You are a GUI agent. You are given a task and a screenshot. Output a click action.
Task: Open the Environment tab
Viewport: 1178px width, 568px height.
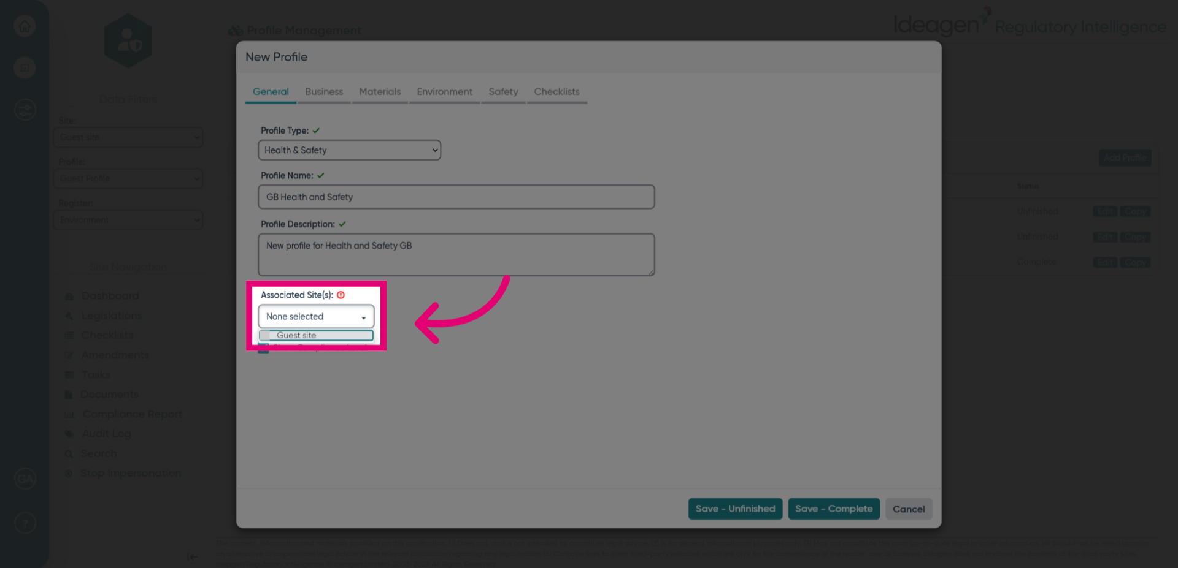[x=444, y=92]
